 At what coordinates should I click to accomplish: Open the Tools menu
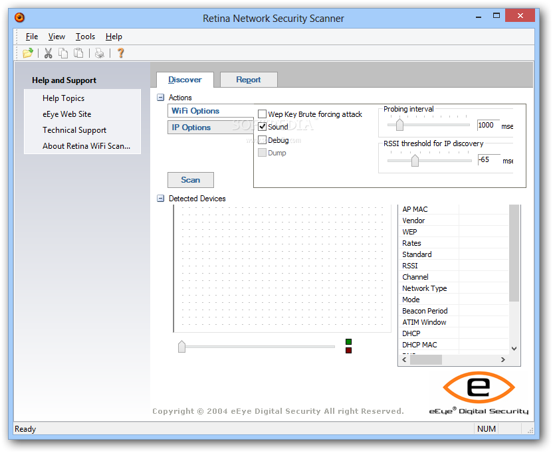tap(85, 37)
